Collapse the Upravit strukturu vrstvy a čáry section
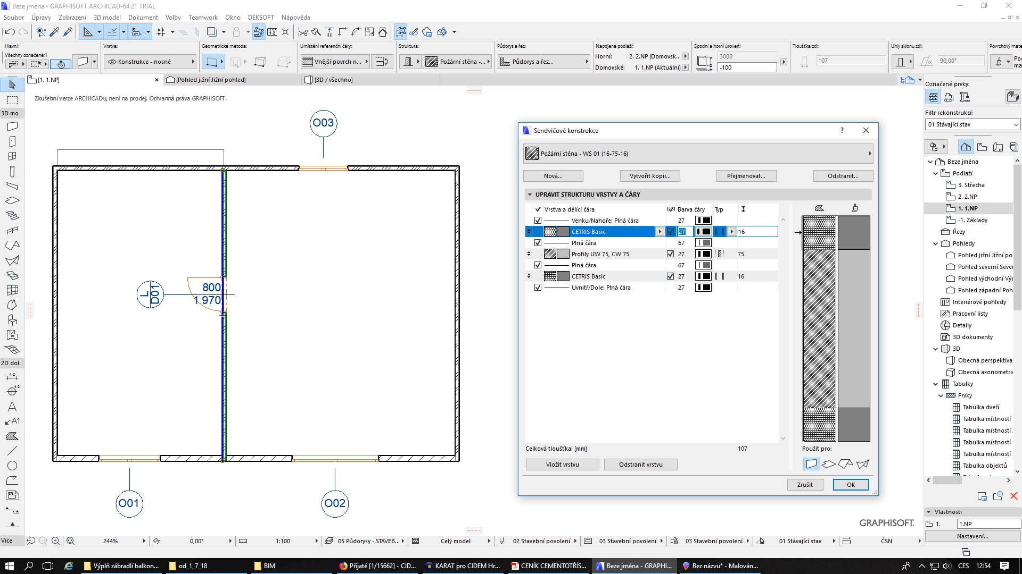 [530, 195]
